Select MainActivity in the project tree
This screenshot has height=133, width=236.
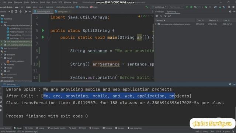[x=15, y=28]
